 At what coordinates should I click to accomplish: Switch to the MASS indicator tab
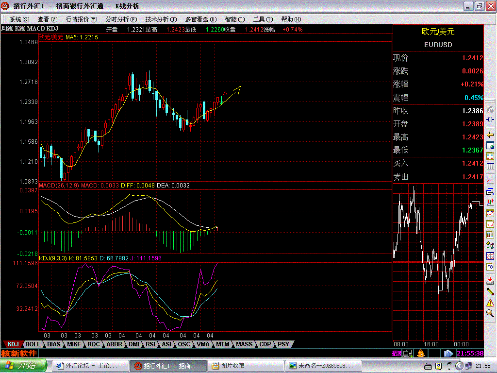[244, 344]
